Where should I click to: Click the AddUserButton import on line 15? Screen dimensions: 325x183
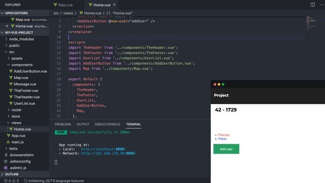(132, 63)
